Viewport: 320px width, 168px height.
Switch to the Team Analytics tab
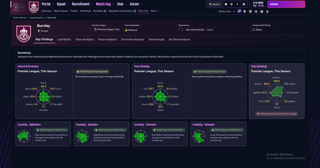pos(84,39)
